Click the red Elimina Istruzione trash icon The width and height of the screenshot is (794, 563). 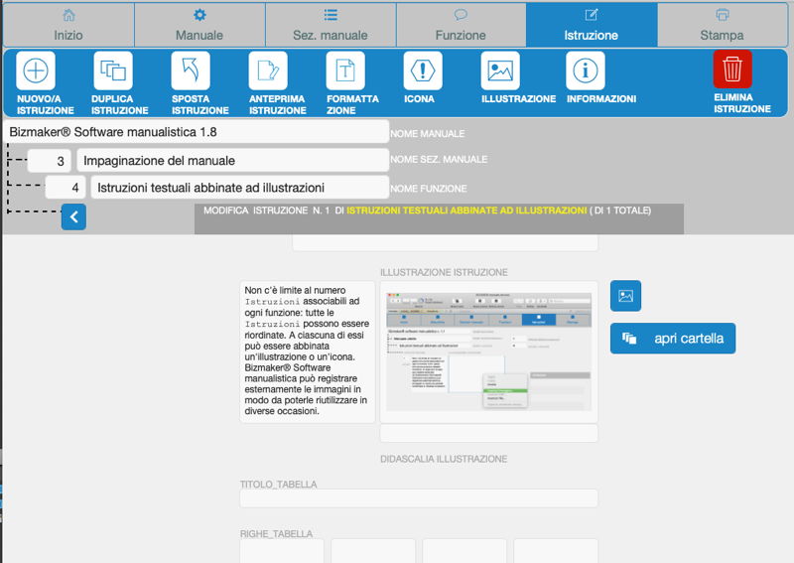[x=732, y=69]
